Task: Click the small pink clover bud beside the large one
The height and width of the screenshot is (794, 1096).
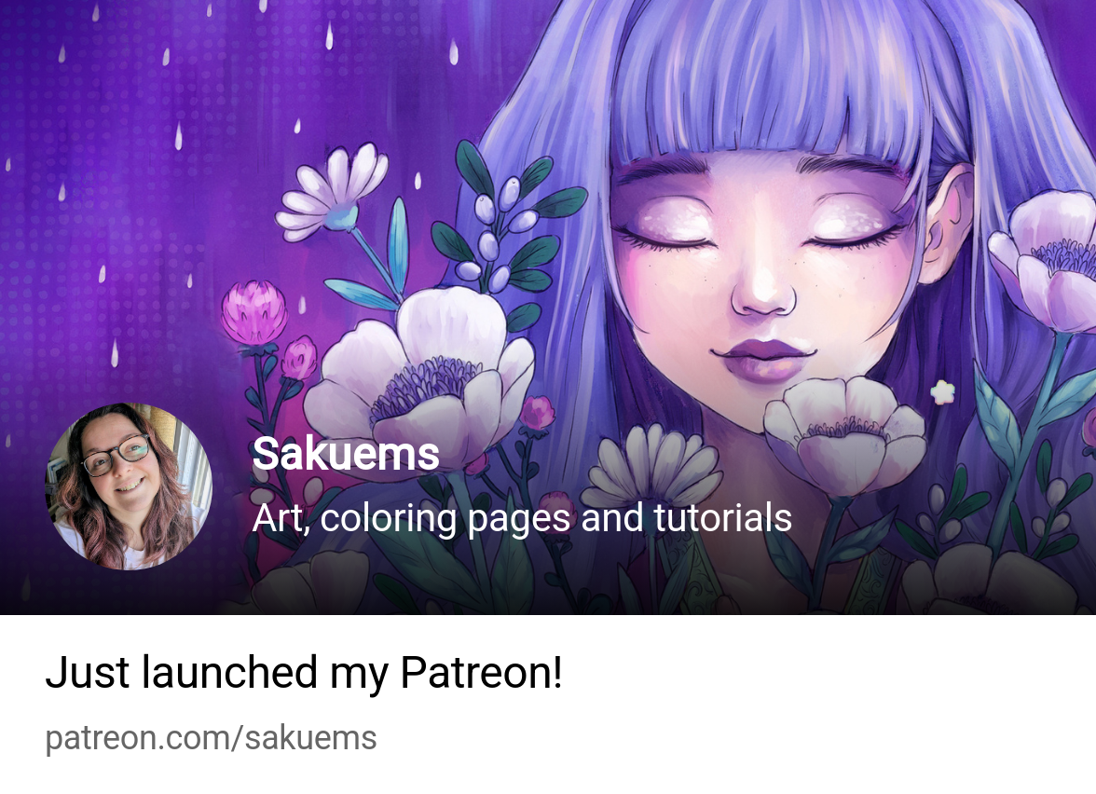Action: (x=299, y=358)
